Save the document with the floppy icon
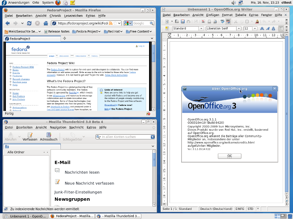This screenshot has height=219, width=293. coord(182,22)
